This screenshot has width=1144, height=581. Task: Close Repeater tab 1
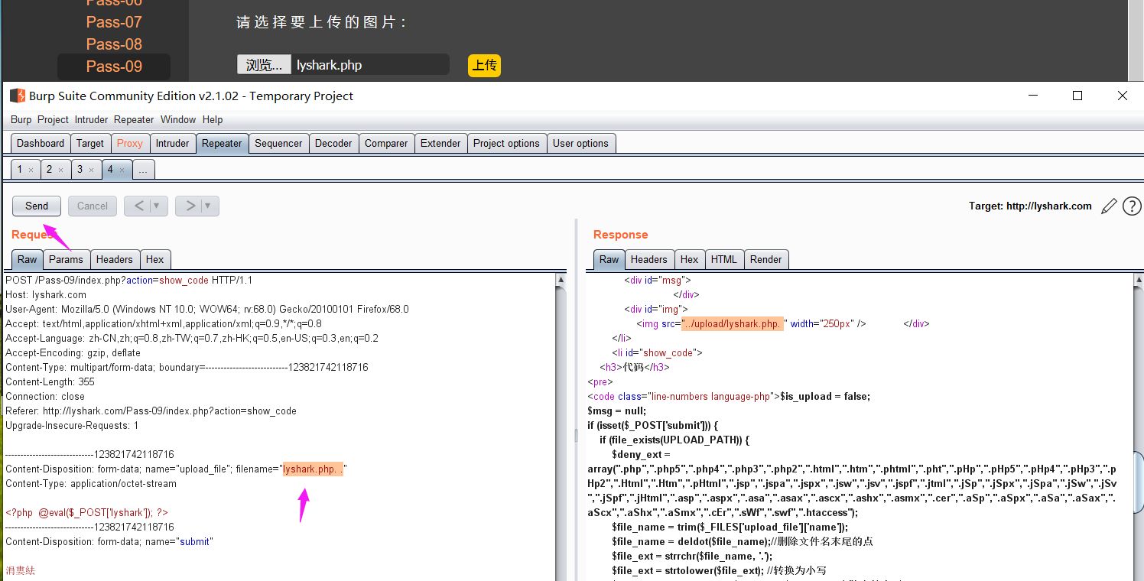point(31,170)
